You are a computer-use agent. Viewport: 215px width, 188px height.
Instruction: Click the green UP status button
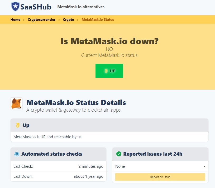point(109,71)
